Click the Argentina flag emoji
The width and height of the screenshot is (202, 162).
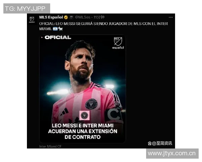(x=55, y=29)
